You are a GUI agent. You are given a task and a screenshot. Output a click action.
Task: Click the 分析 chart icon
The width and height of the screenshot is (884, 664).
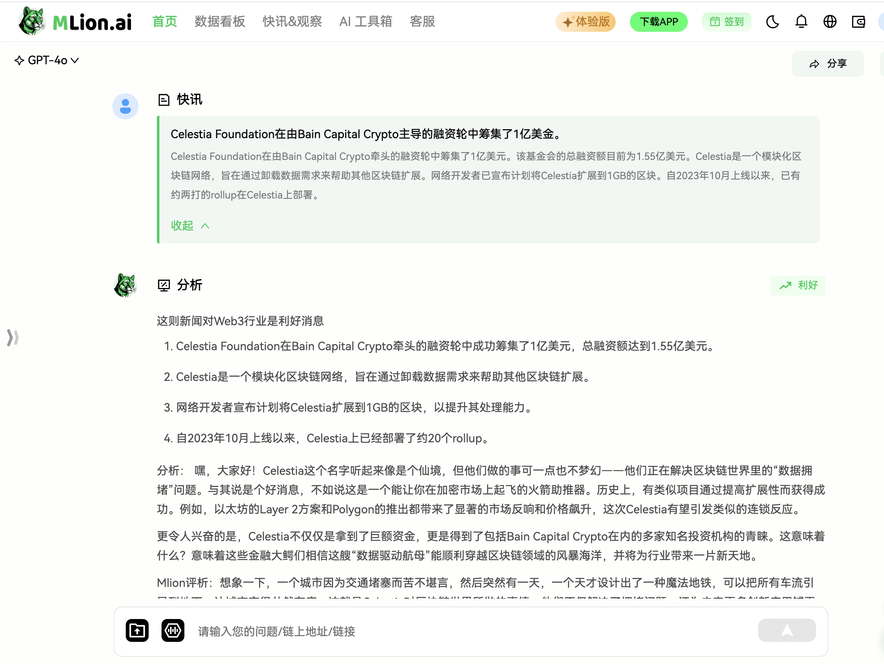pos(164,285)
